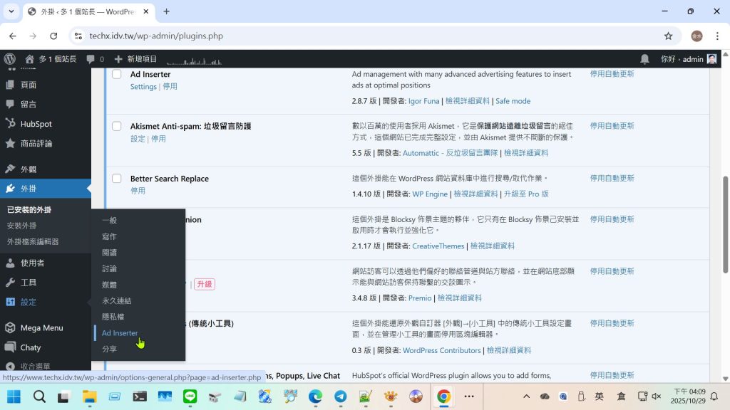Click the notification bell icon in admin bar
This screenshot has height=410, width=730.
point(644,59)
